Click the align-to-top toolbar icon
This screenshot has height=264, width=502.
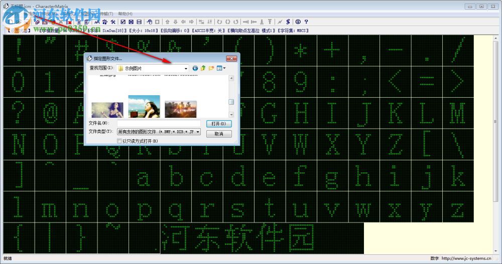270,22
